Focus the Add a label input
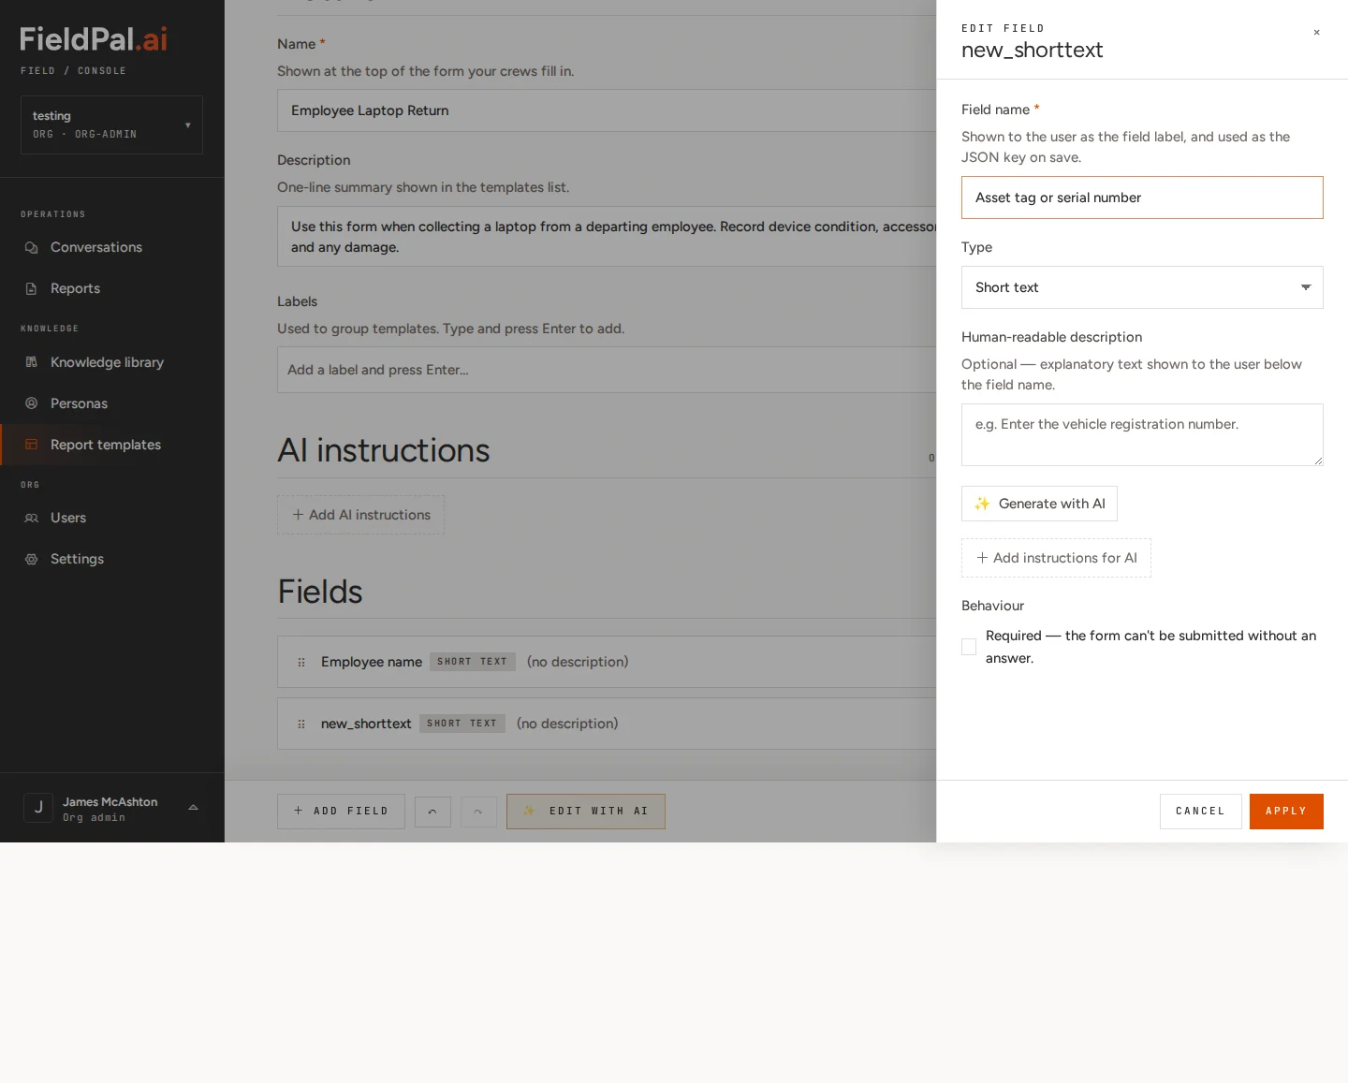 click(607, 370)
